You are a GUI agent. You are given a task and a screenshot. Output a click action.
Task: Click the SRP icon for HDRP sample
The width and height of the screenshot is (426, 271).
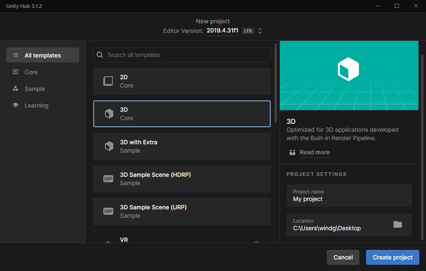(x=108, y=179)
